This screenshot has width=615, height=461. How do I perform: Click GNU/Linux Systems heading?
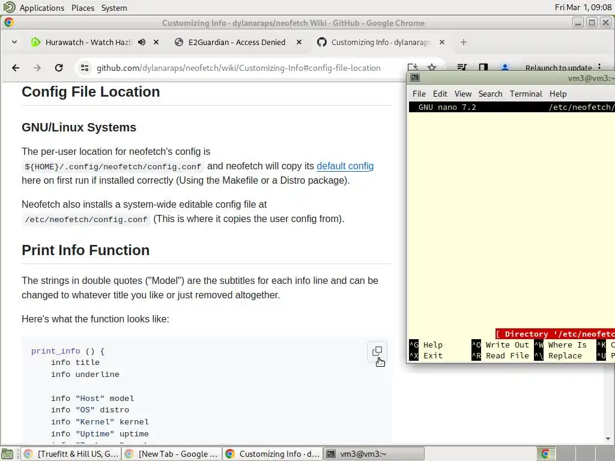pos(79,127)
